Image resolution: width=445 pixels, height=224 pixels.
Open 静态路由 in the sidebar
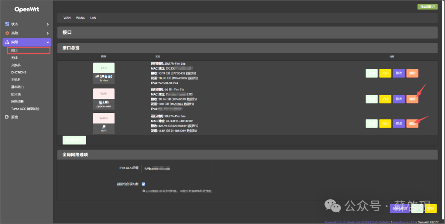[x=17, y=87]
